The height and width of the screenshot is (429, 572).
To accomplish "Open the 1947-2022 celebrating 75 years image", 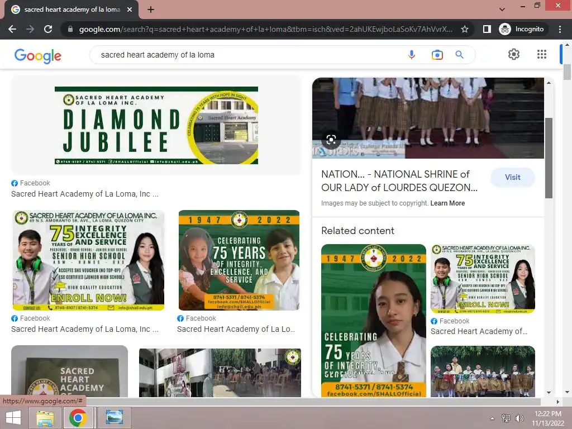I will (239, 260).
